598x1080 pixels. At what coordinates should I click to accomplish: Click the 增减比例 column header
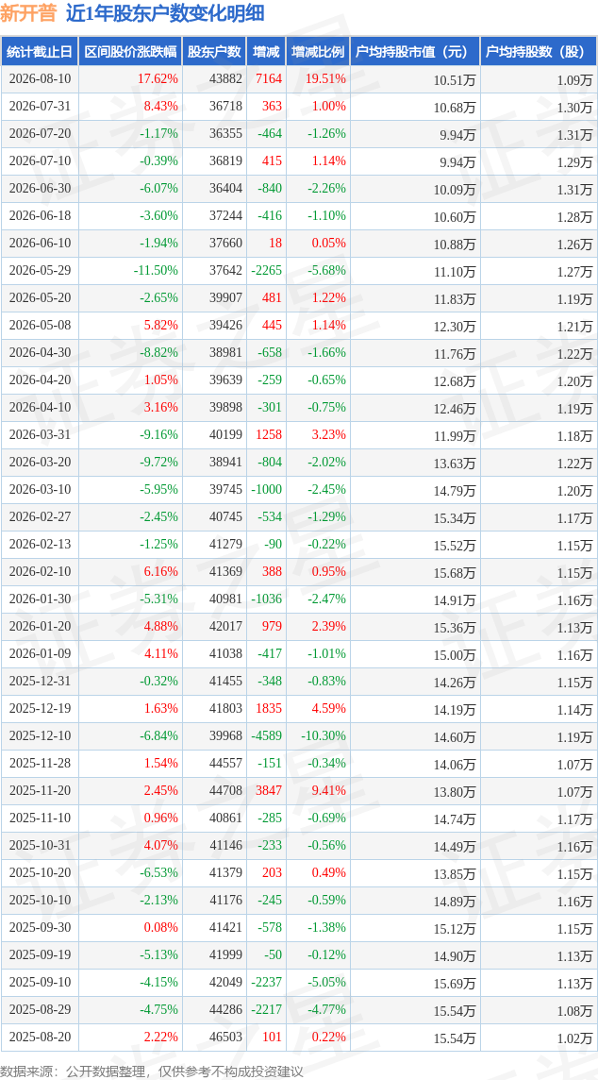tap(318, 52)
